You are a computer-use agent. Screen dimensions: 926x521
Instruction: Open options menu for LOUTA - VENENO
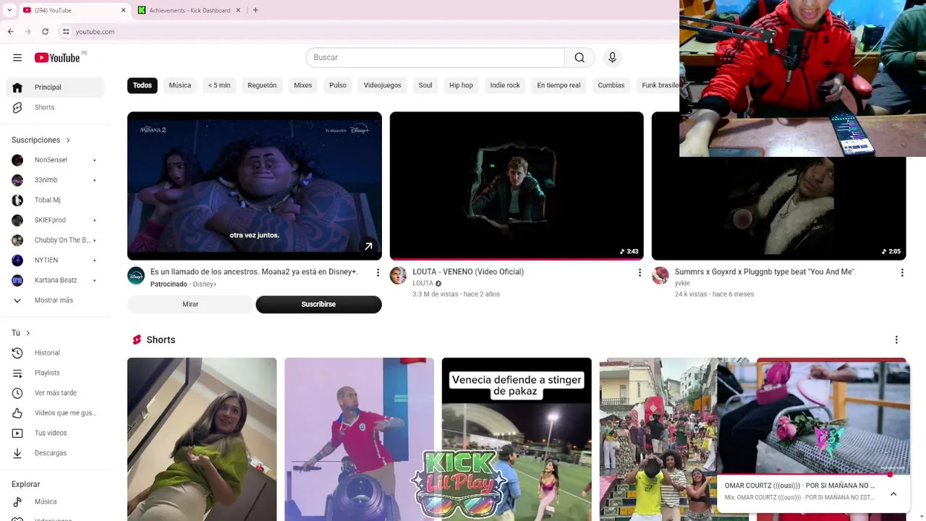[x=640, y=273]
